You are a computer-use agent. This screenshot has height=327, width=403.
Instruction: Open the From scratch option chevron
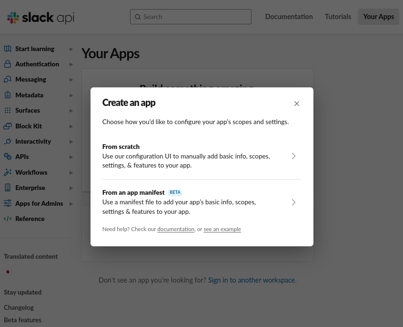click(x=293, y=156)
